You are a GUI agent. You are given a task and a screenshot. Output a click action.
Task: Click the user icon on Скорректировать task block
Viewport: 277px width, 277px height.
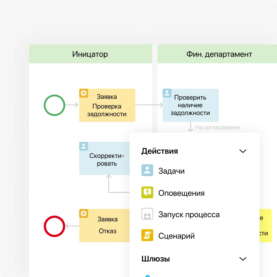coord(83,146)
